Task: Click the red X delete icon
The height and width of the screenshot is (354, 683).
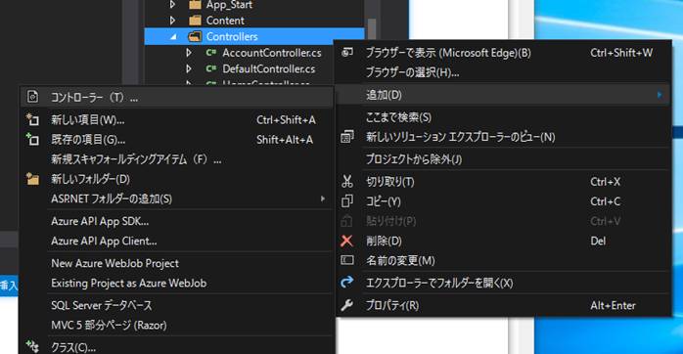Action: 347,241
